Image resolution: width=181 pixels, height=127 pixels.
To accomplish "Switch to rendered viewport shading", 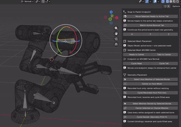I will 177,2.
